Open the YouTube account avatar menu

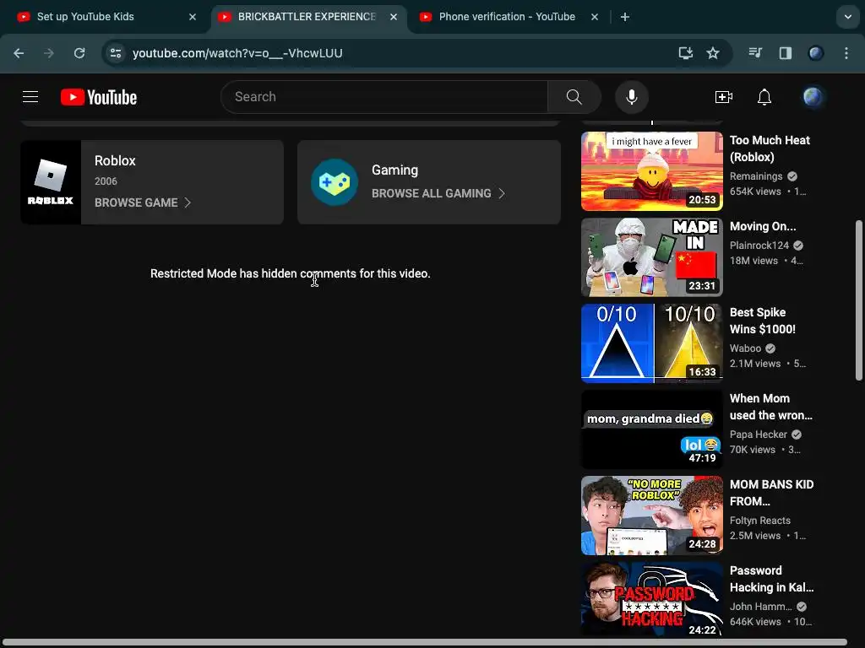(813, 97)
